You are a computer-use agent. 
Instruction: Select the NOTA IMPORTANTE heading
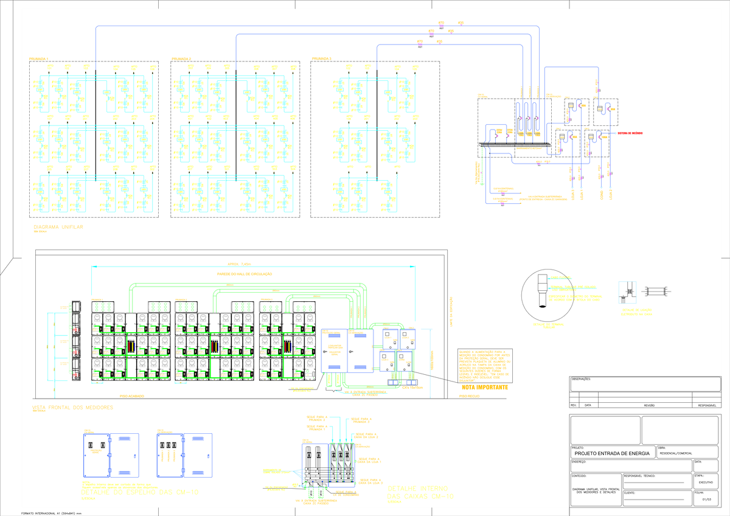tap(484, 387)
